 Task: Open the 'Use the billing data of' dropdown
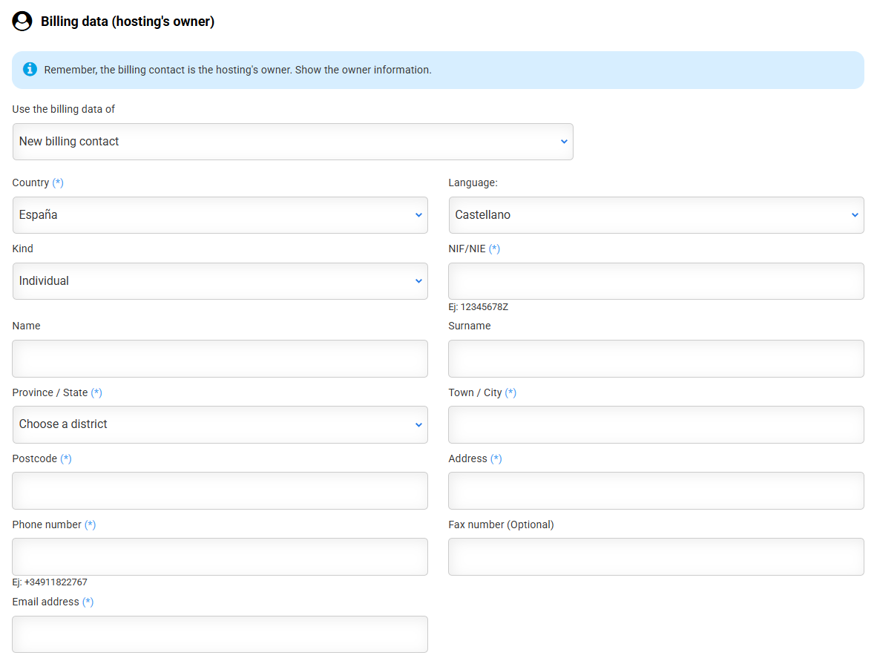click(x=292, y=142)
